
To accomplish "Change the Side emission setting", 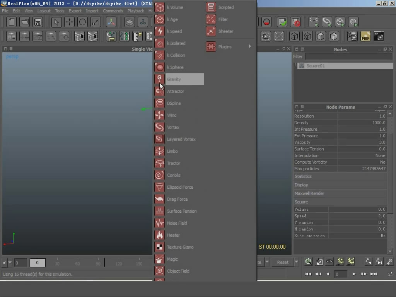I will [358, 236].
